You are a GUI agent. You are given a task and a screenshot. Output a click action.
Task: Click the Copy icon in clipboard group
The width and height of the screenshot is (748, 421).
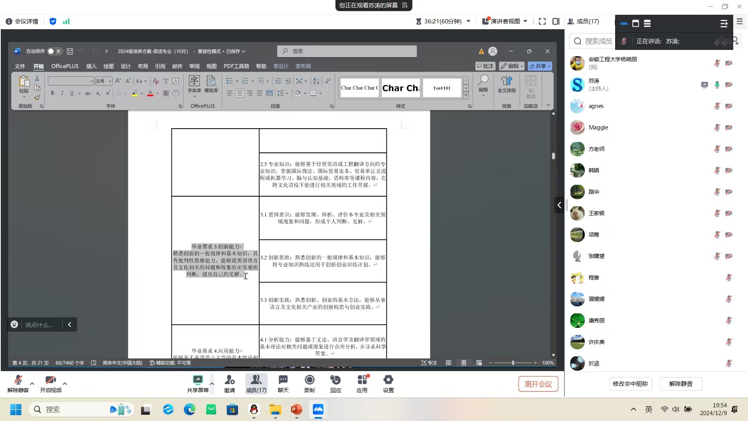click(x=37, y=88)
